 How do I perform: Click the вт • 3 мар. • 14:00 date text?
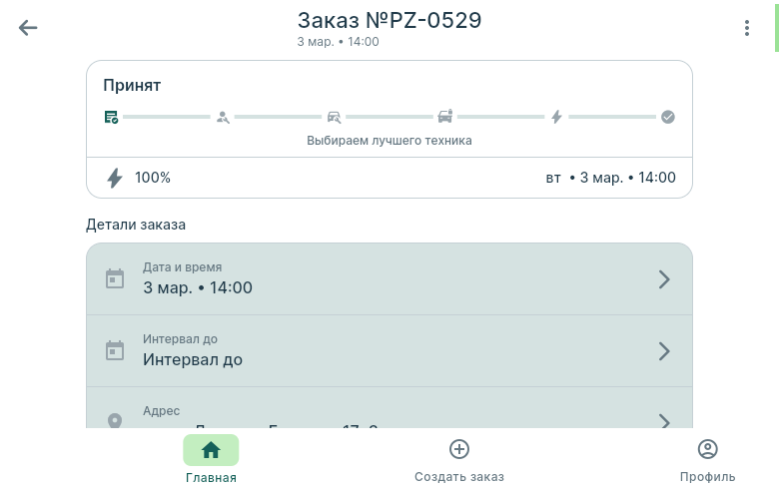(610, 178)
